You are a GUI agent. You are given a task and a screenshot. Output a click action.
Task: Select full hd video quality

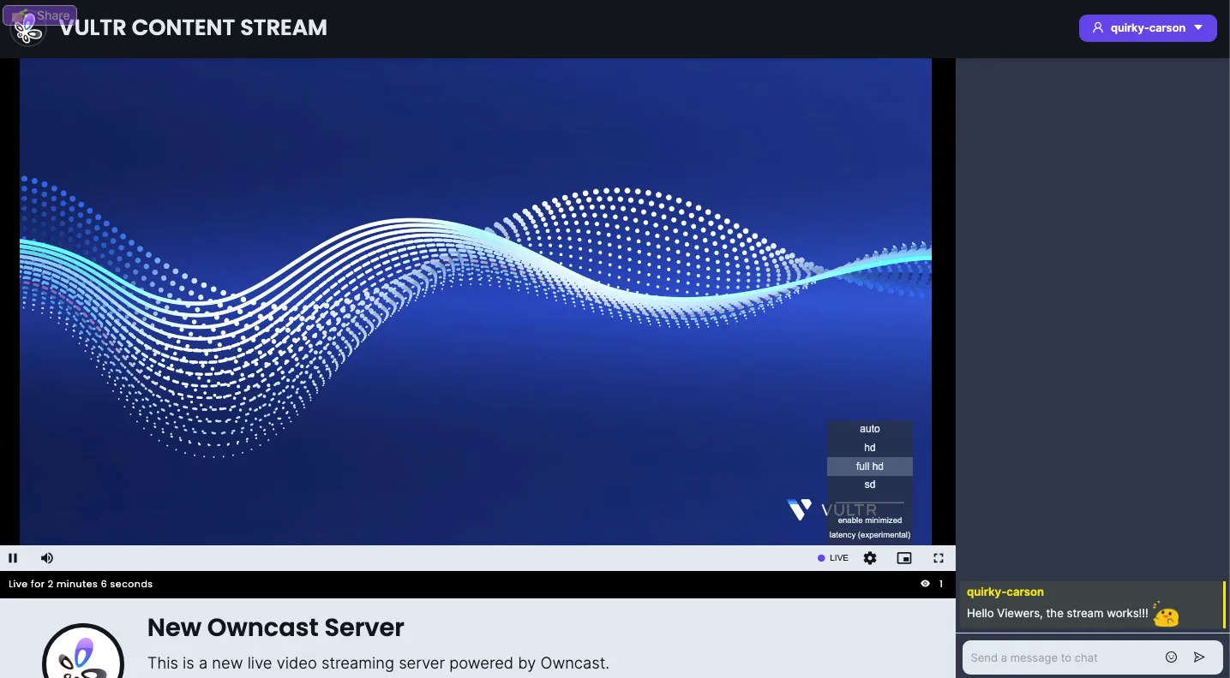870,467
